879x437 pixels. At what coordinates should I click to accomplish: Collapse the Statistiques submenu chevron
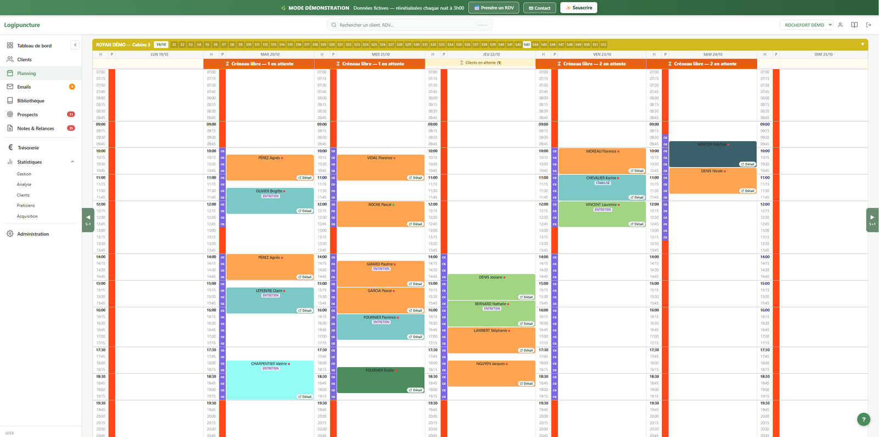click(x=73, y=162)
